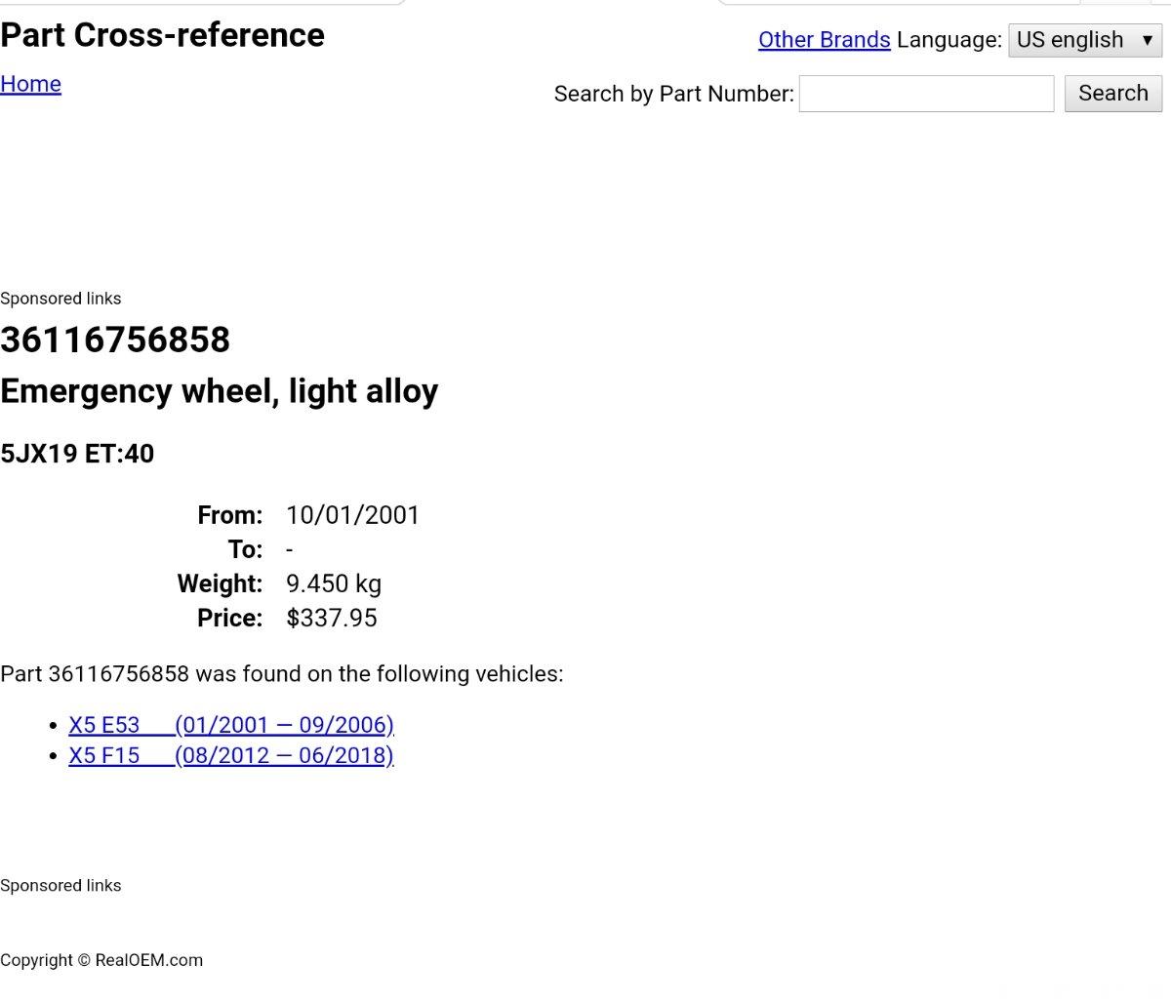Select the 5JX19 ET:40 text
This screenshot has width=1171, height=1004.
click(x=77, y=454)
